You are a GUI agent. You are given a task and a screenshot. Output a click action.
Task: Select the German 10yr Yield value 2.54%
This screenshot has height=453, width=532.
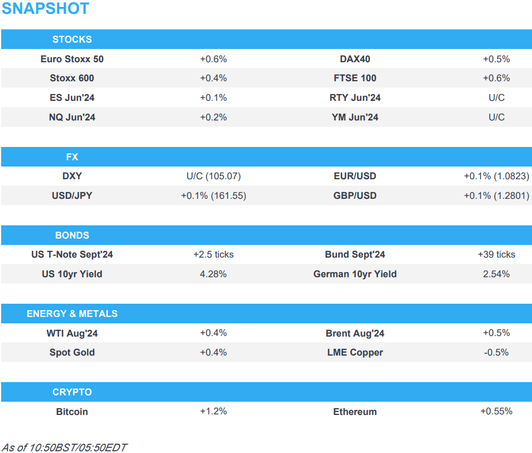click(496, 274)
